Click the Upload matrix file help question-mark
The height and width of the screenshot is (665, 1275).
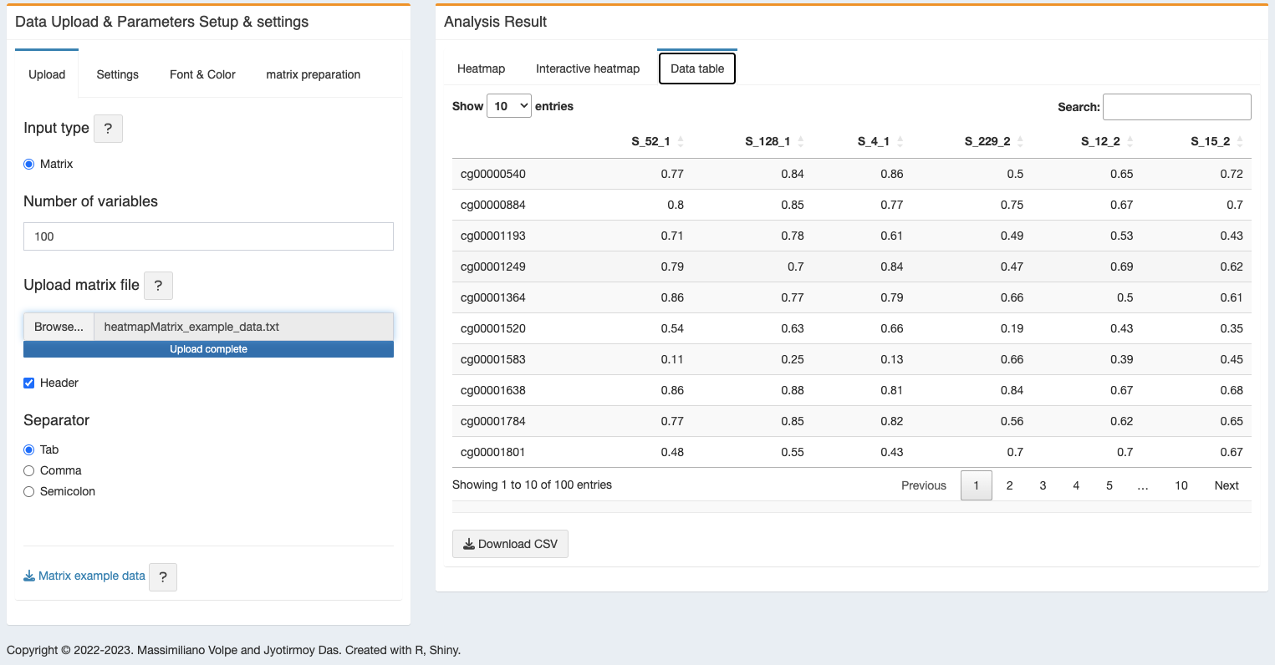158,286
